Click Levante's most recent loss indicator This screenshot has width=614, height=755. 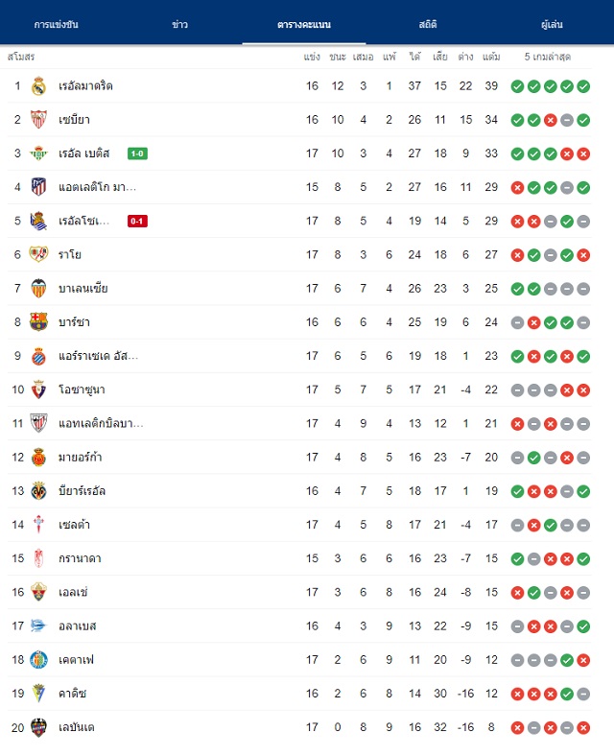583,728
